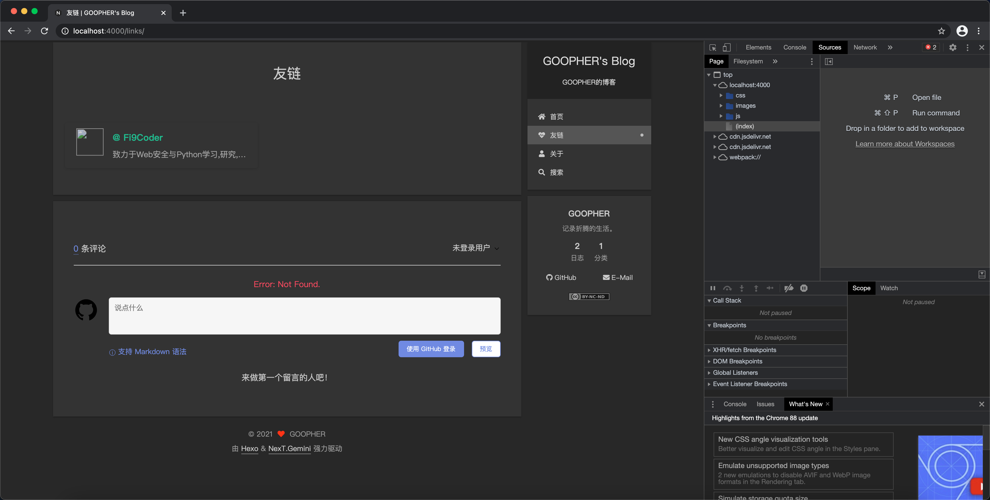
Task: Open Sources navigator kebab menu
Action: point(812,62)
